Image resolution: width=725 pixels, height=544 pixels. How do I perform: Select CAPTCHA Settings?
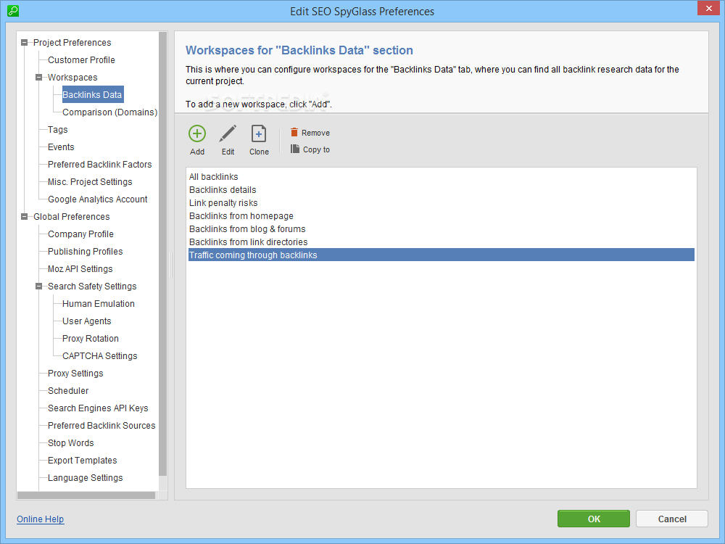(x=100, y=355)
